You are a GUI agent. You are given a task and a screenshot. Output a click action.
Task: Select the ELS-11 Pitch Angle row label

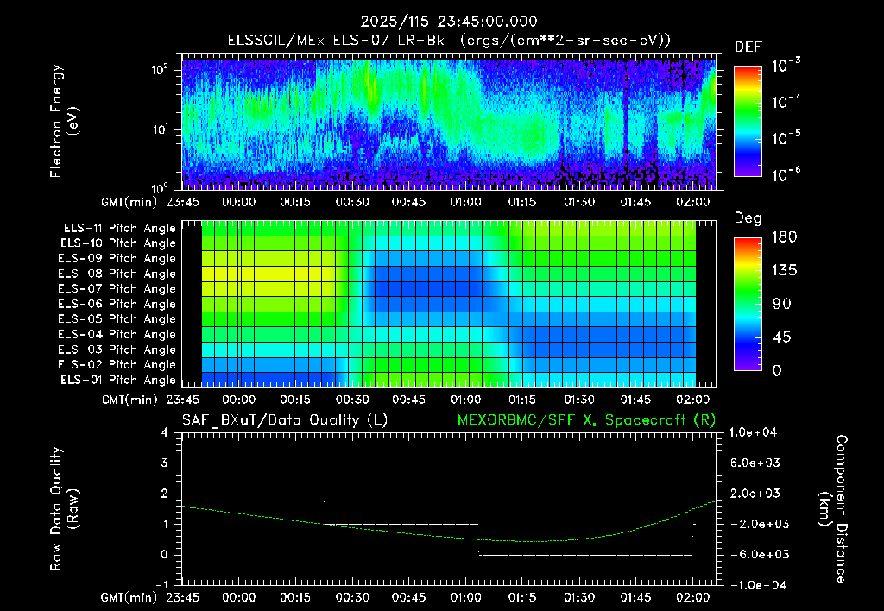tap(119, 229)
